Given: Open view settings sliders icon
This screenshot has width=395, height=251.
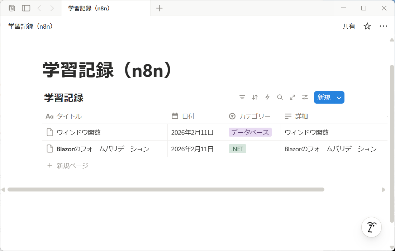Looking at the screenshot, I should (x=305, y=97).
